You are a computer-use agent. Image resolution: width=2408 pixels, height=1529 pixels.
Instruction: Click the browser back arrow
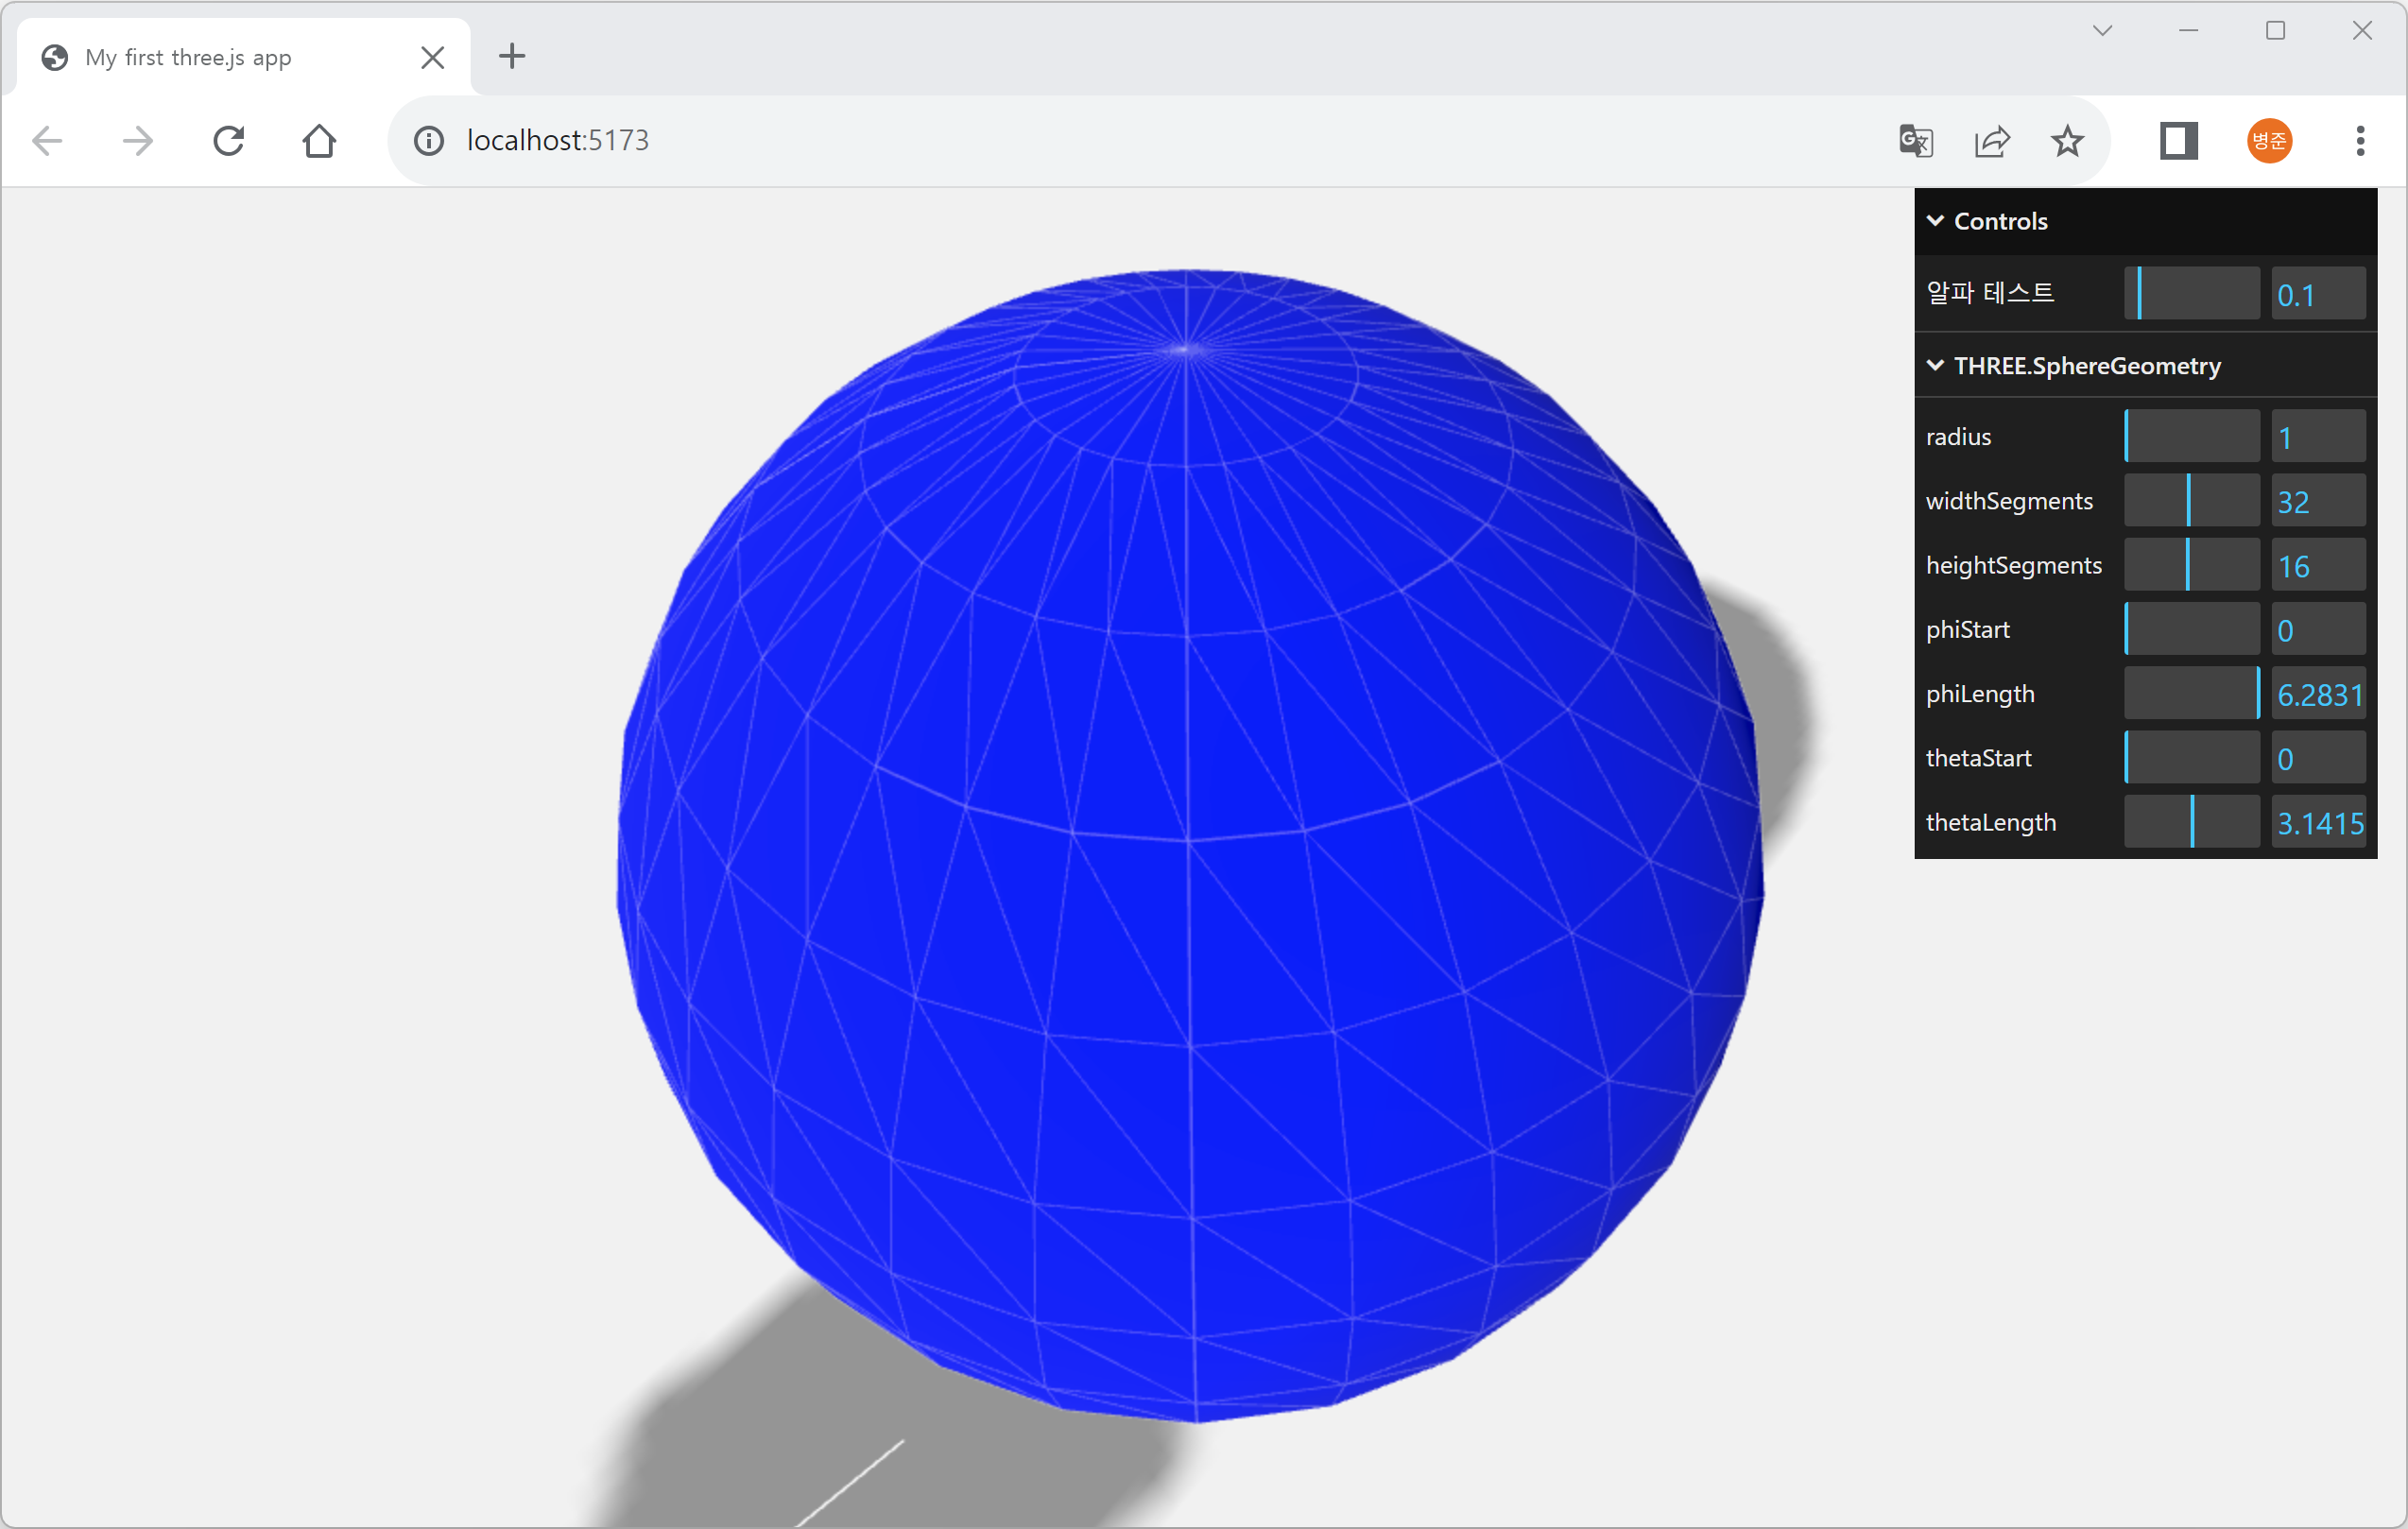(x=47, y=141)
